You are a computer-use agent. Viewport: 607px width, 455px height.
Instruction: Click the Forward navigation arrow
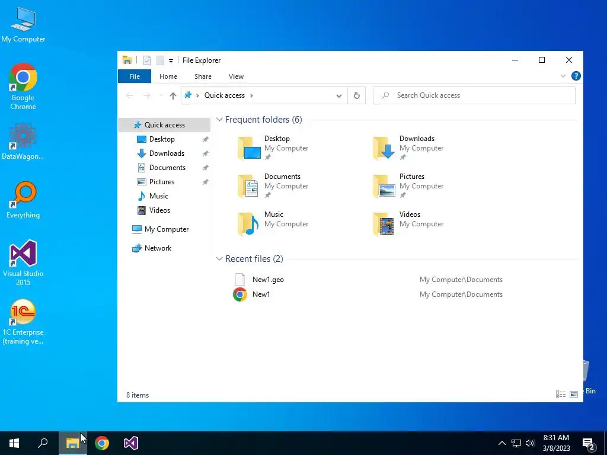pyautogui.click(x=147, y=95)
